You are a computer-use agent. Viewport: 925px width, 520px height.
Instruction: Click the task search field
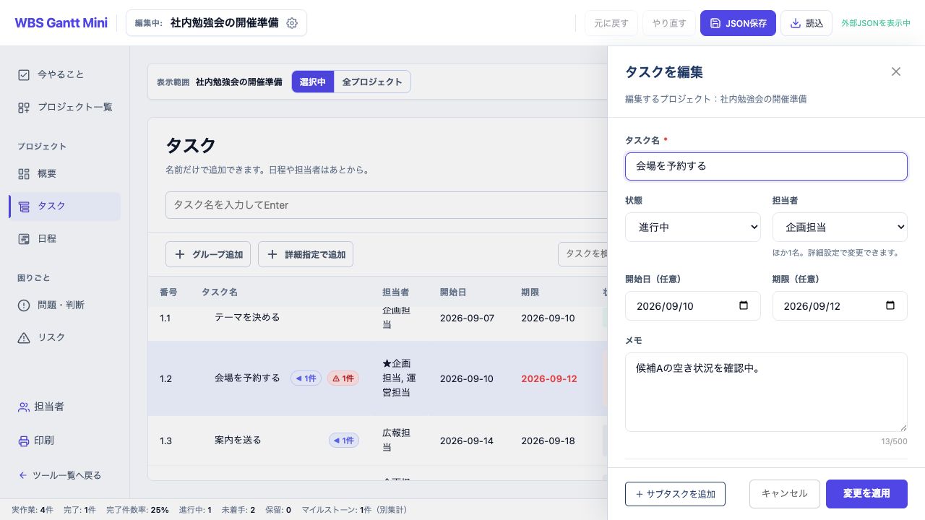tap(582, 254)
